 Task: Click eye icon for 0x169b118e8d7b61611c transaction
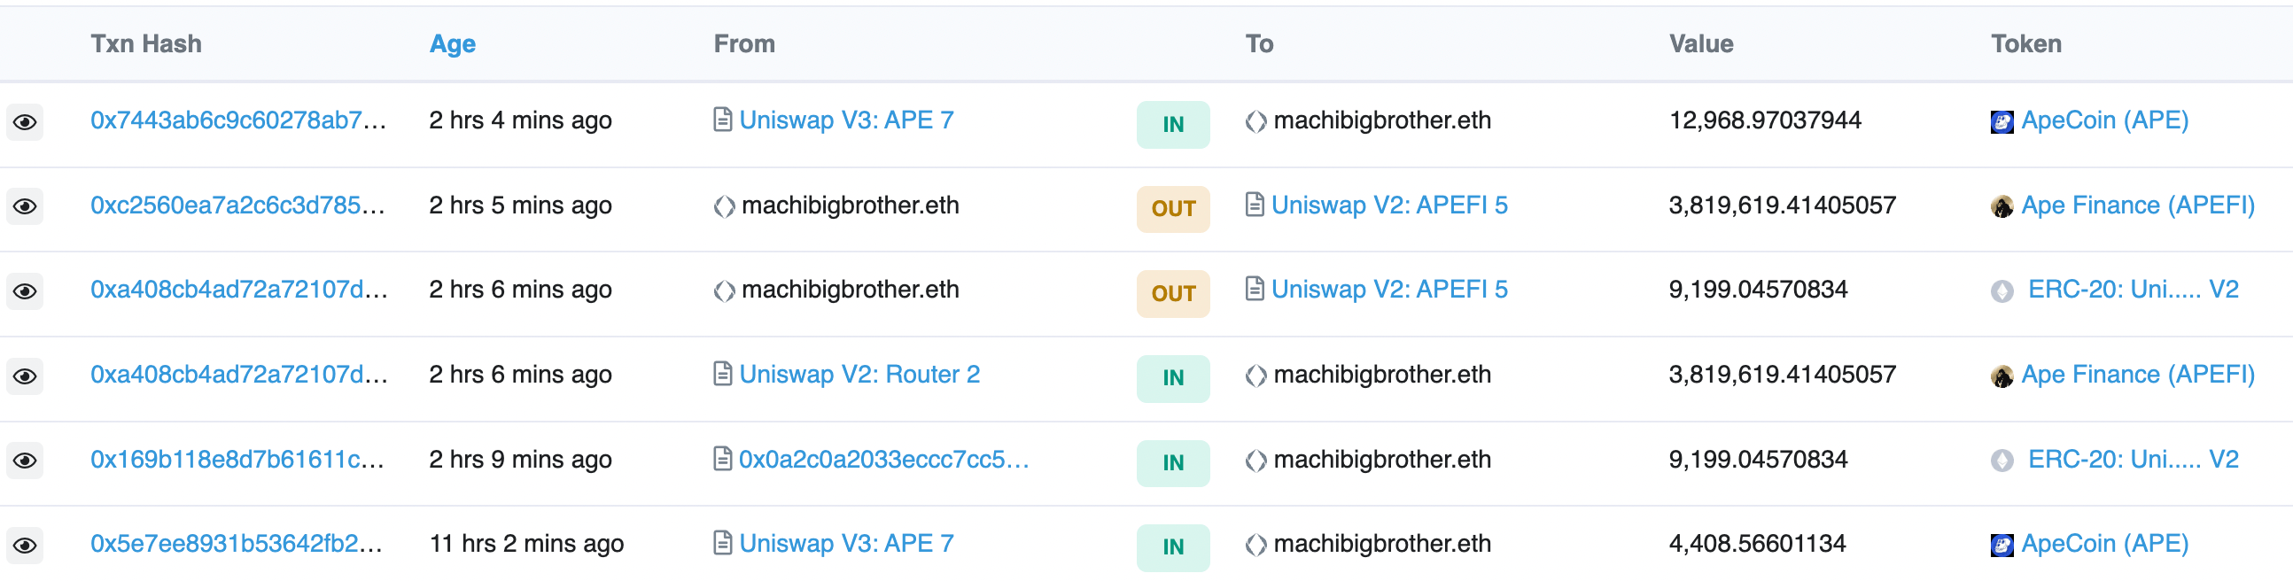(25, 461)
